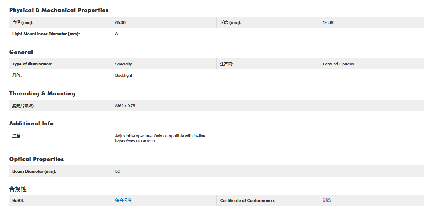Image resolution: width=426 pixels, height=215 pixels.
Task: Click the RoHS 符合标准 link
Action: click(123, 200)
